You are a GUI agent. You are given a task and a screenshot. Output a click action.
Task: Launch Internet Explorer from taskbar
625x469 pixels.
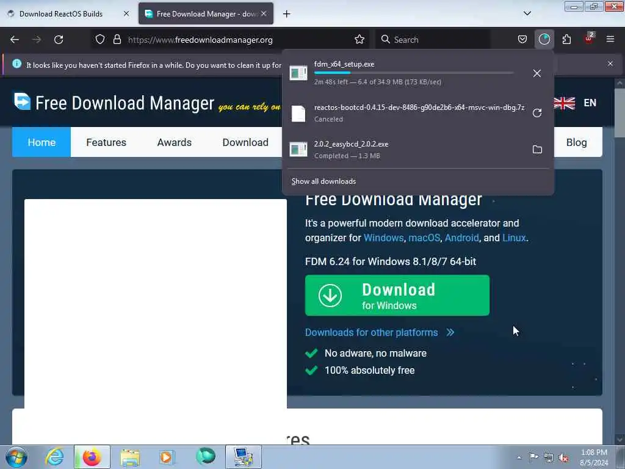pos(54,457)
